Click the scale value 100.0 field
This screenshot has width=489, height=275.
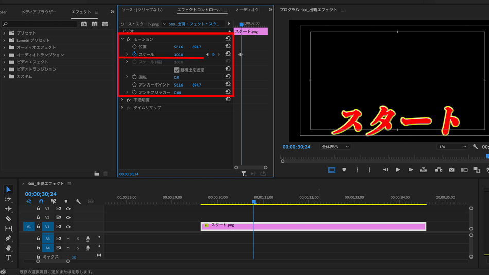tap(179, 55)
